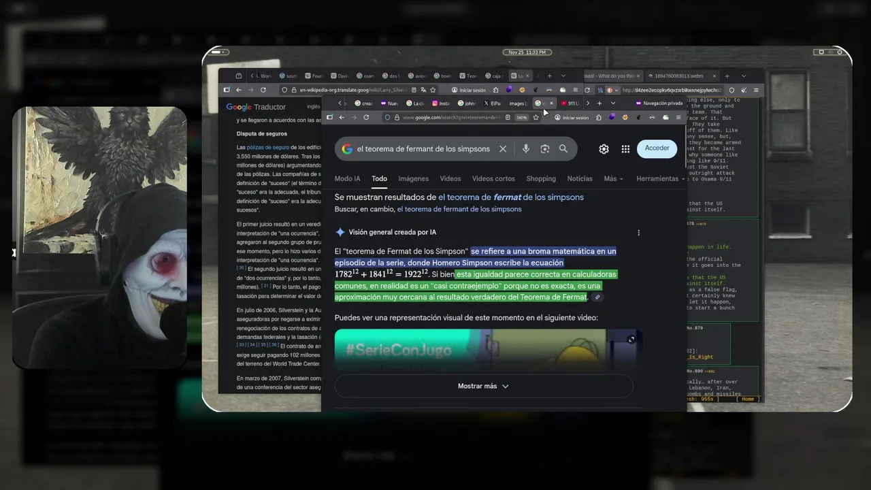This screenshot has height=490, width=871.
Task: Open tab list dropdown in Wikipedia window
Action: point(563,76)
